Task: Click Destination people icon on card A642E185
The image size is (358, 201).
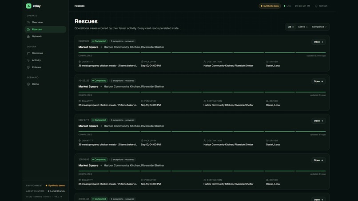Action: pos(205,101)
